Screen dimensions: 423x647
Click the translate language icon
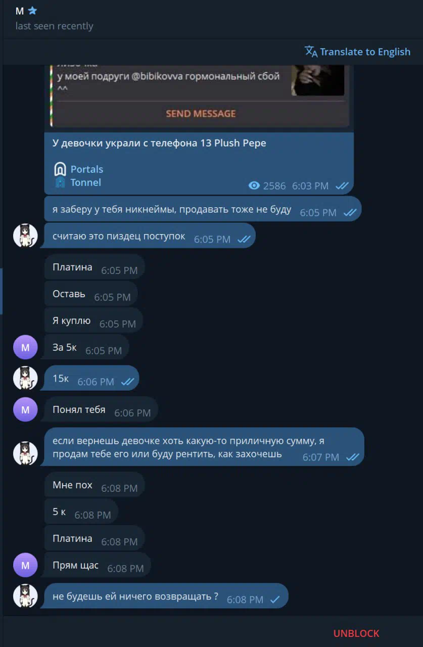(311, 52)
